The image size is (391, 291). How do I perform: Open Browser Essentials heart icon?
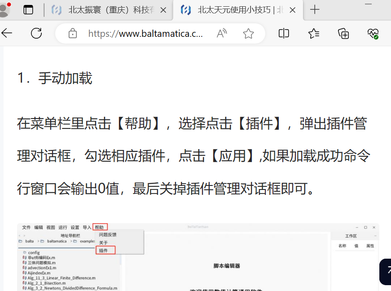coord(373,33)
